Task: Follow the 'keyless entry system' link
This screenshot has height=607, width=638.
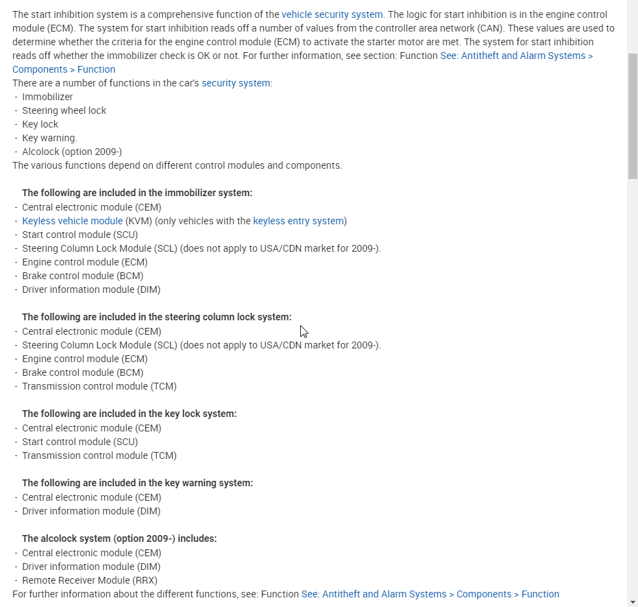Action: pos(298,221)
